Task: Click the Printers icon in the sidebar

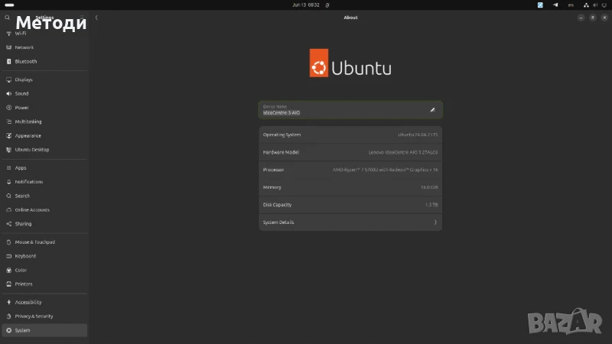Action: (x=8, y=284)
